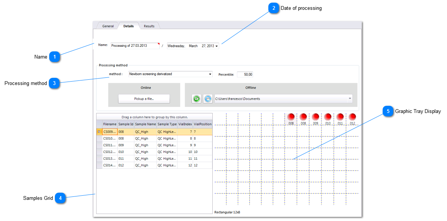Click Sample Id 012 cell
Viewport: 447px width, 221px height.
pyautogui.click(x=126, y=165)
